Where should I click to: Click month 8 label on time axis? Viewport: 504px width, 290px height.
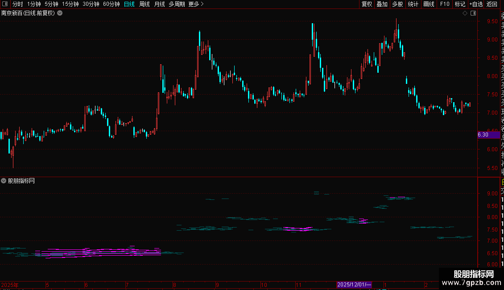coord(174,285)
